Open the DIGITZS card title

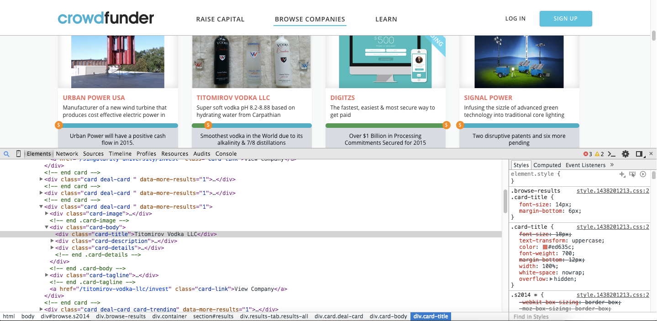click(x=342, y=98)
